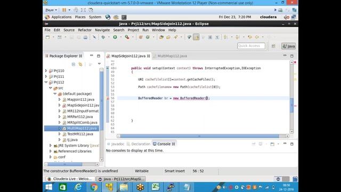Switch to the Javadoc tab
Viewport: 341px width, 192px height.
116,144
